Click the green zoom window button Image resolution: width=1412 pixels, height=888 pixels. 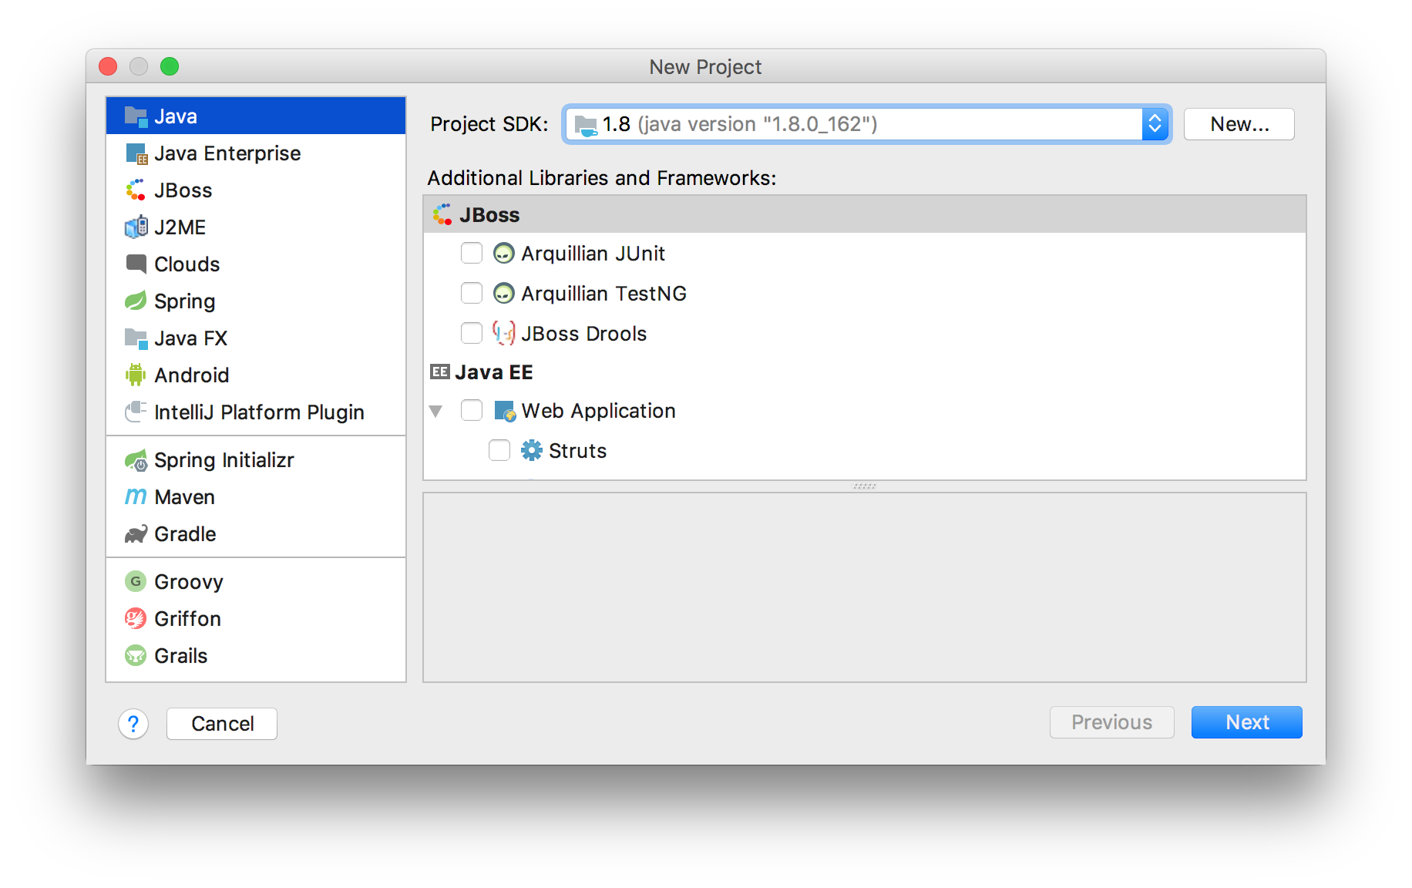point(170,66)
